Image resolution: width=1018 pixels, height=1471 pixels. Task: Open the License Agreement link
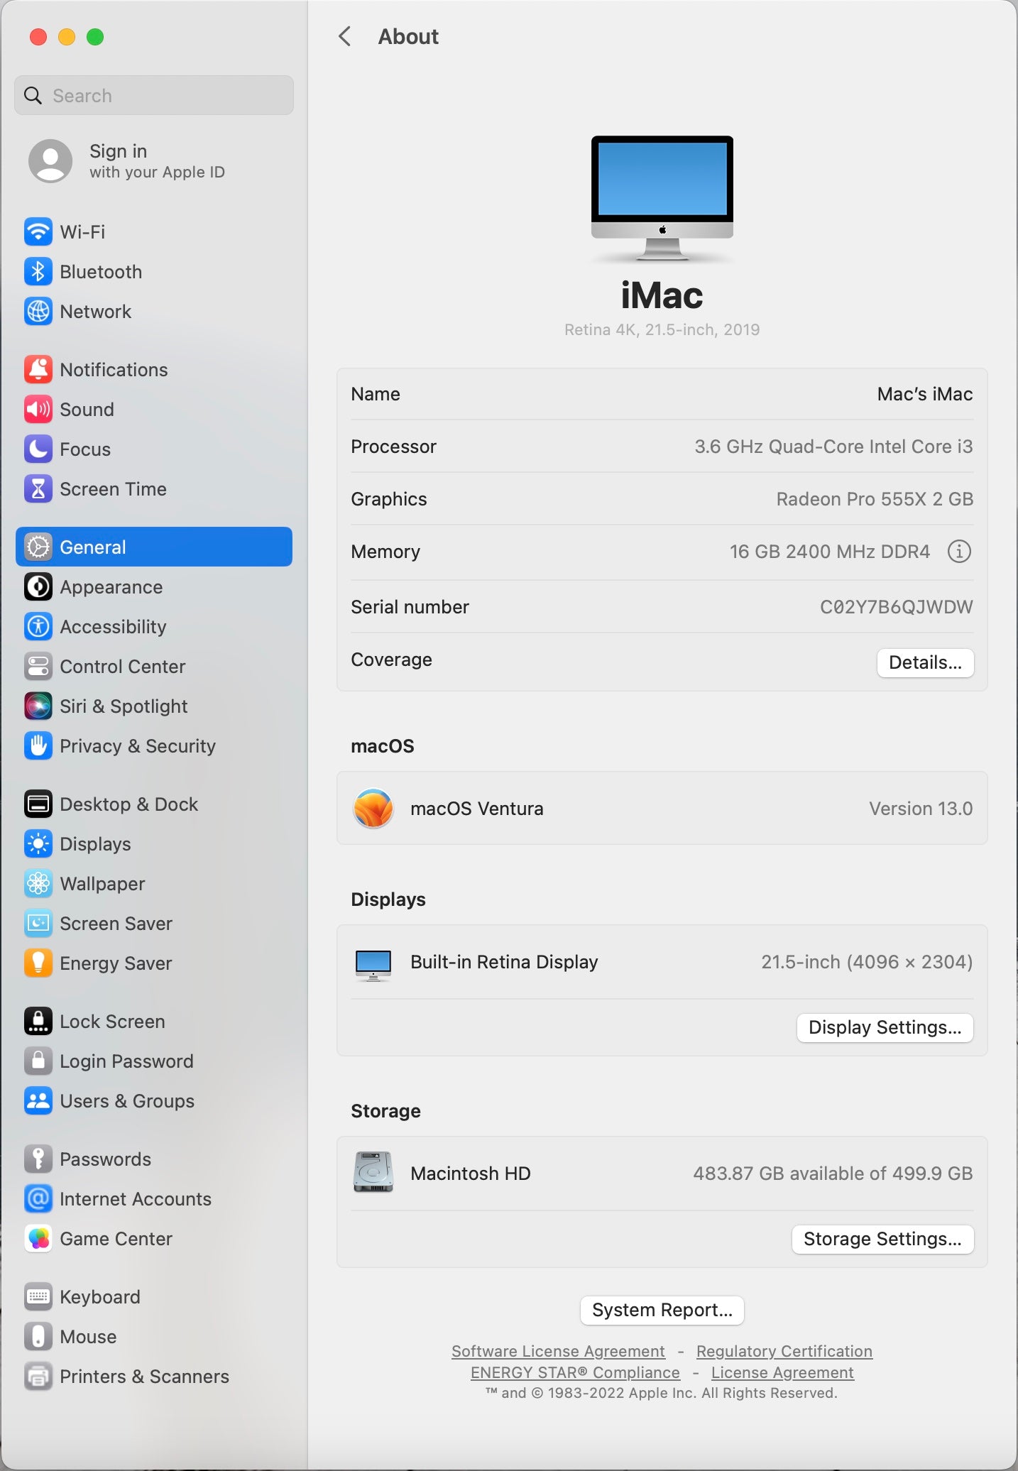(782, 1372)
